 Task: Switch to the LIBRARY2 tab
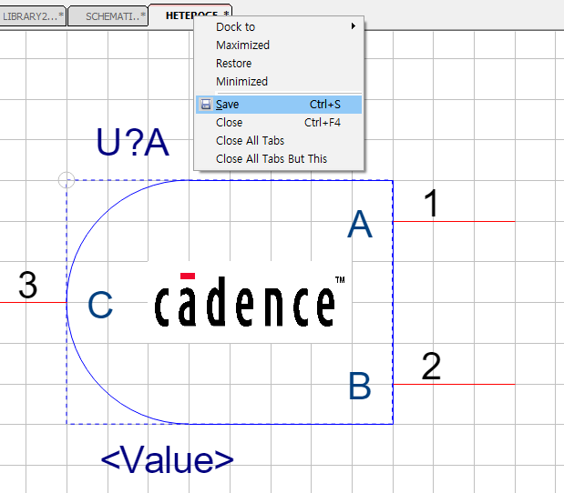point(33,16)
